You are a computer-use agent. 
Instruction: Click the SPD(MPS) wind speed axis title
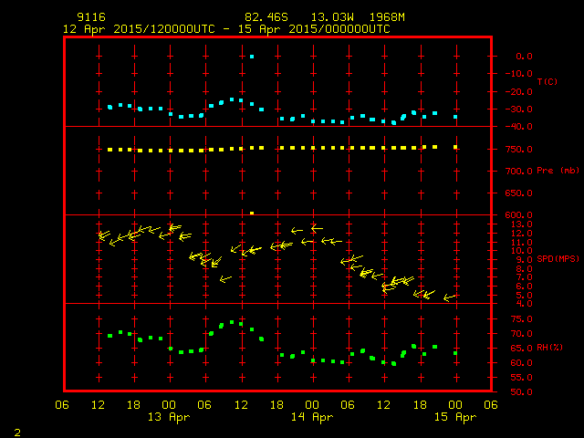coord(558,259)
